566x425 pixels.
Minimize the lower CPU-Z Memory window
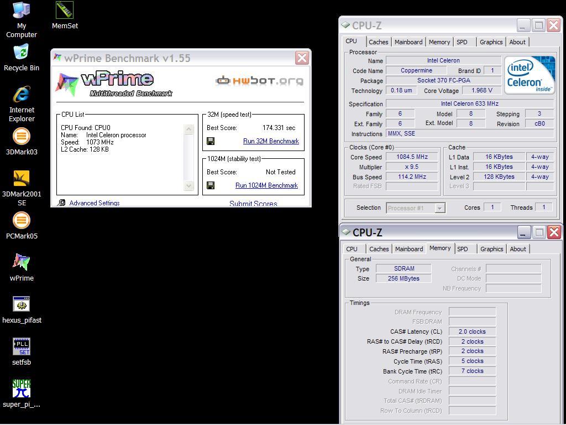tap(523, 232)
